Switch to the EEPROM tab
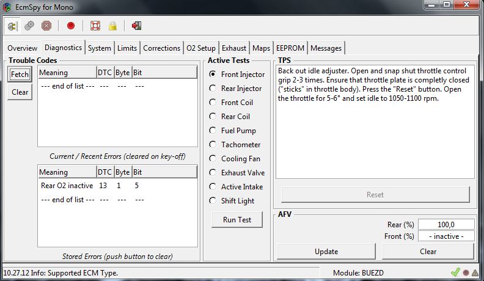The height and width of the screenshot is (281, 484). [290, 48]
